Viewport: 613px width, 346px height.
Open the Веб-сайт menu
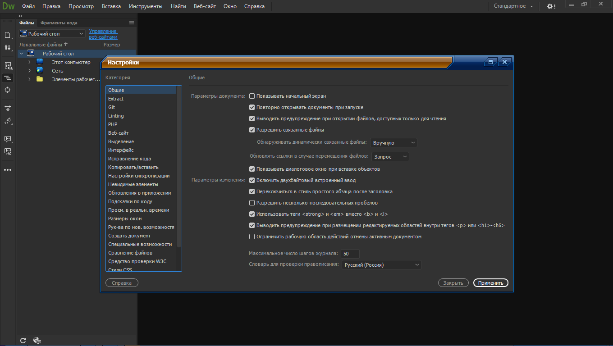click(205, 6)
